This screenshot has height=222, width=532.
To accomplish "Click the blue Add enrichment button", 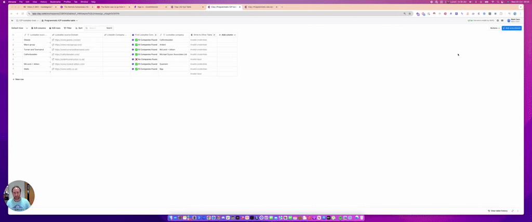I will point(511,28).
